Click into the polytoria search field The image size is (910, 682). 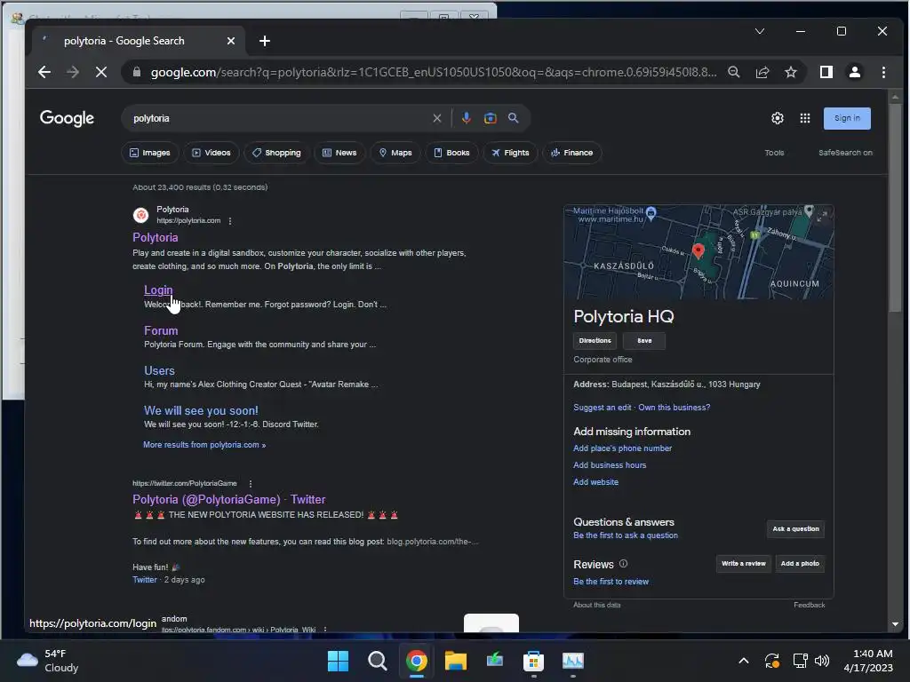[278, 118]
